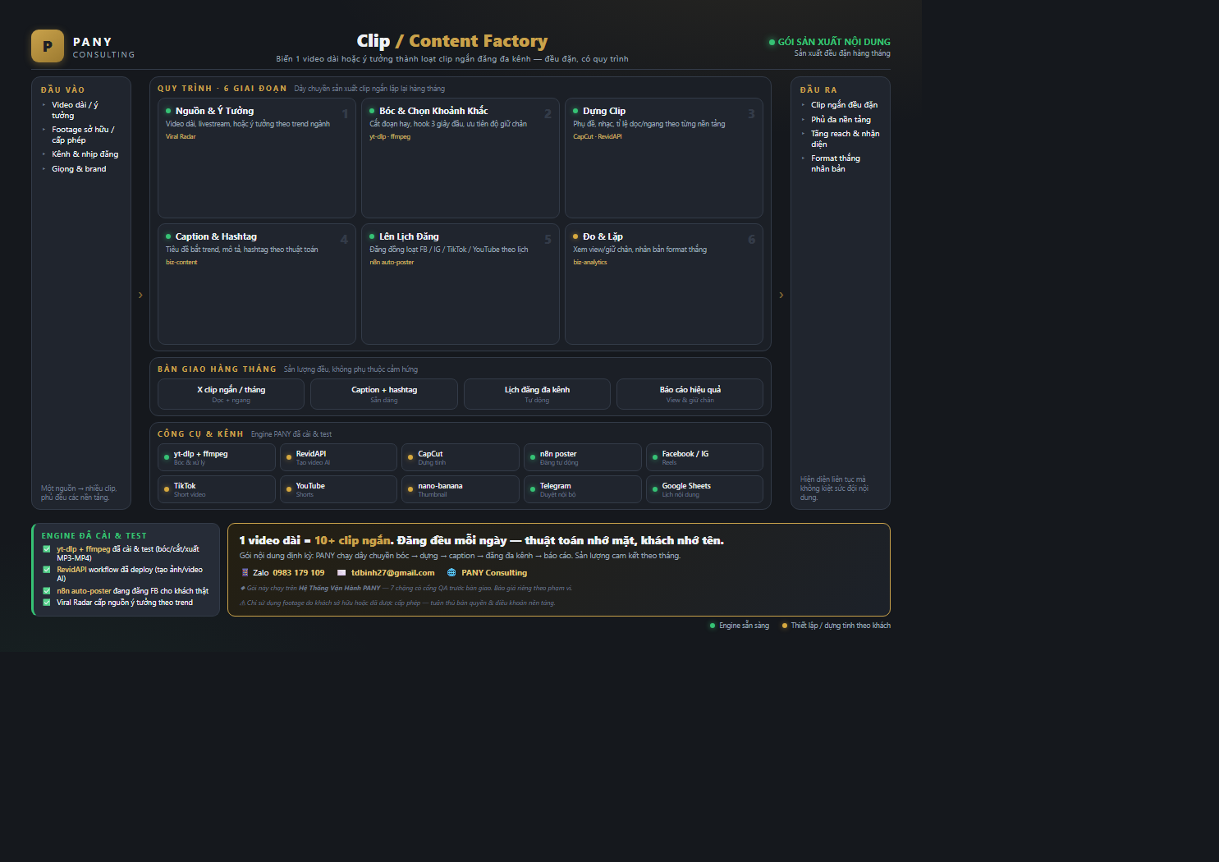Open the tdbinh27@gmail.com email link
The width and height of the screenshot is (1219, 862).
[392, 573]
